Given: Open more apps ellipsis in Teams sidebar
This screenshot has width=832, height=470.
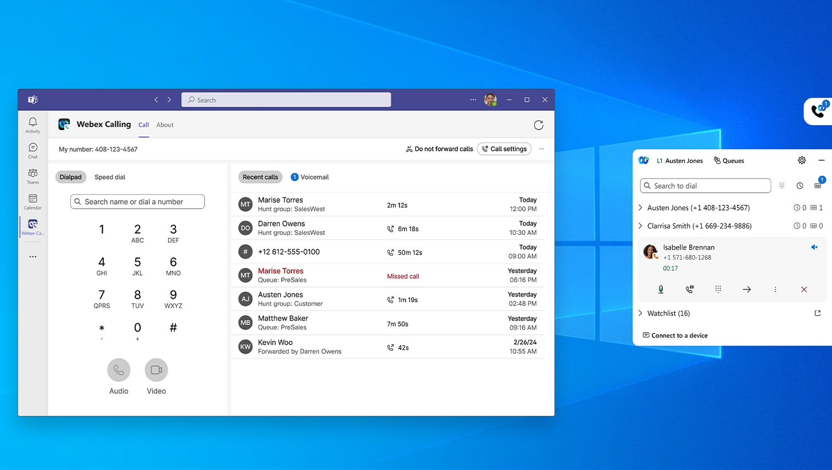Looking at the screenshot, I should (33, 256).
